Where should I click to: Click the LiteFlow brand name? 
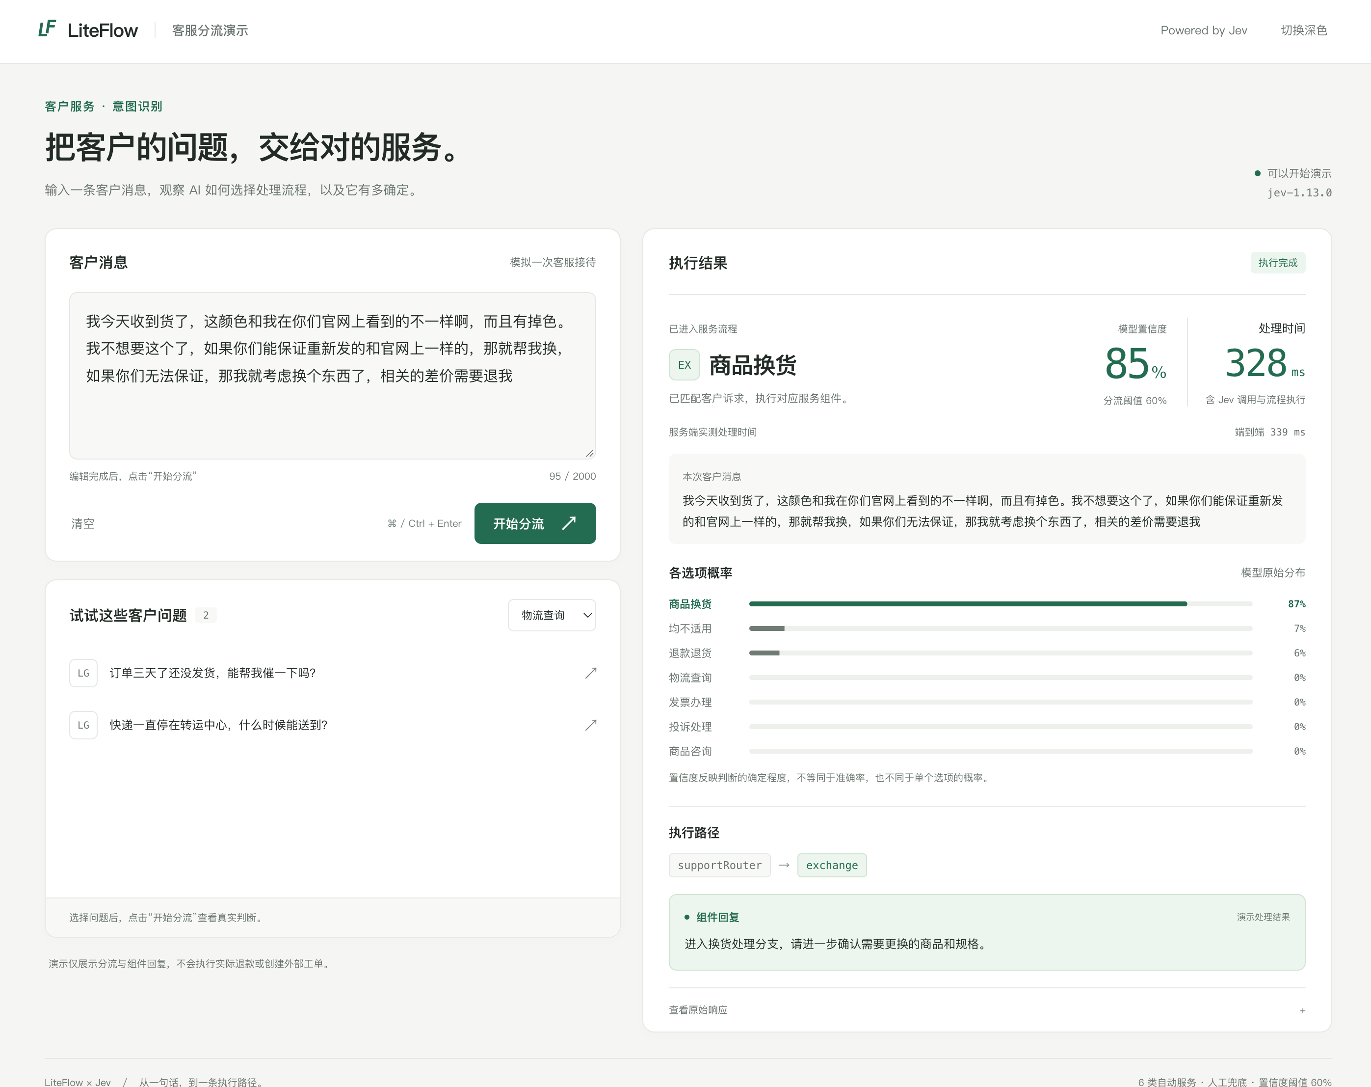(x=103, y=30)
